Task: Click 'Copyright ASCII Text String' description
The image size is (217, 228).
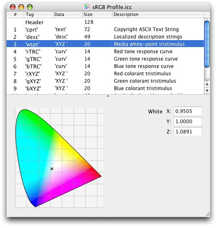Action: click(x=146, y=29)
